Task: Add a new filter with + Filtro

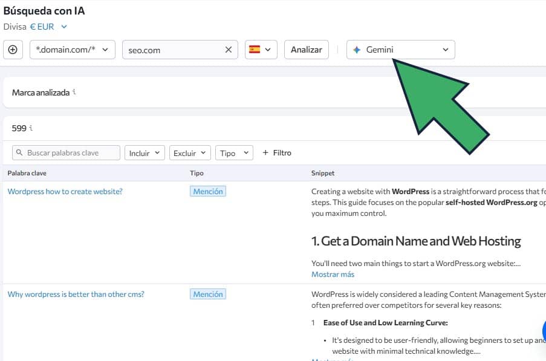Action: (x=276, y=152)
